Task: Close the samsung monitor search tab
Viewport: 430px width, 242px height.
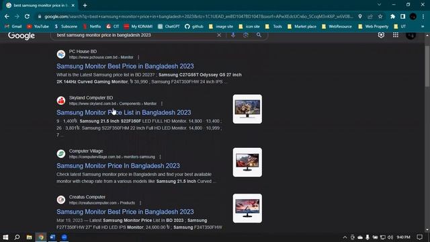Action: tap(73, 5)
